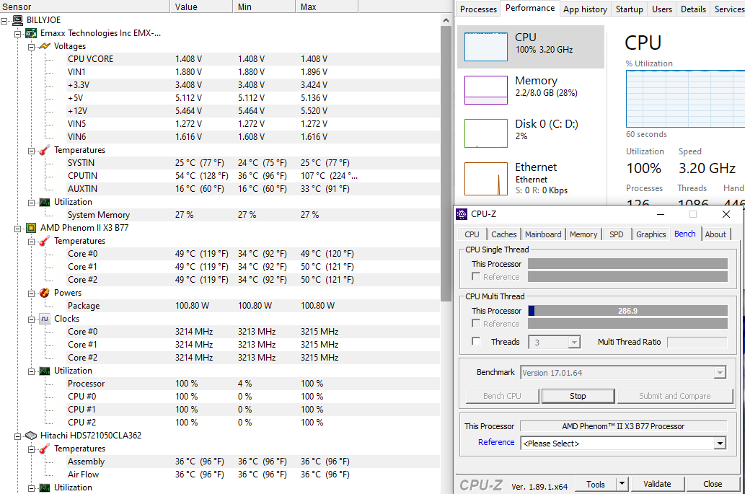Open the Graphics tab in CPU-Z

click(x=651, y=234)
